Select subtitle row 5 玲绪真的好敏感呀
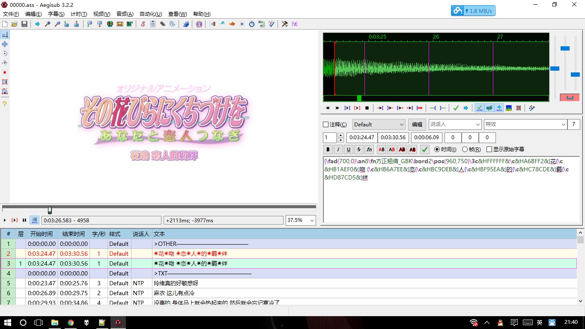Viewport: 585px width, 329px height. coord(289,283)
